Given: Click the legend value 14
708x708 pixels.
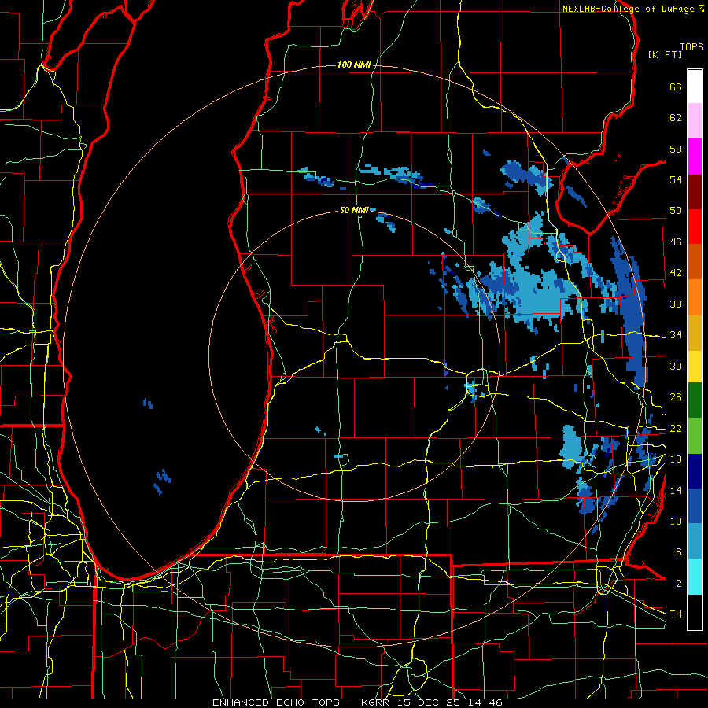Looking at the screenshot, I should (676, 490).
